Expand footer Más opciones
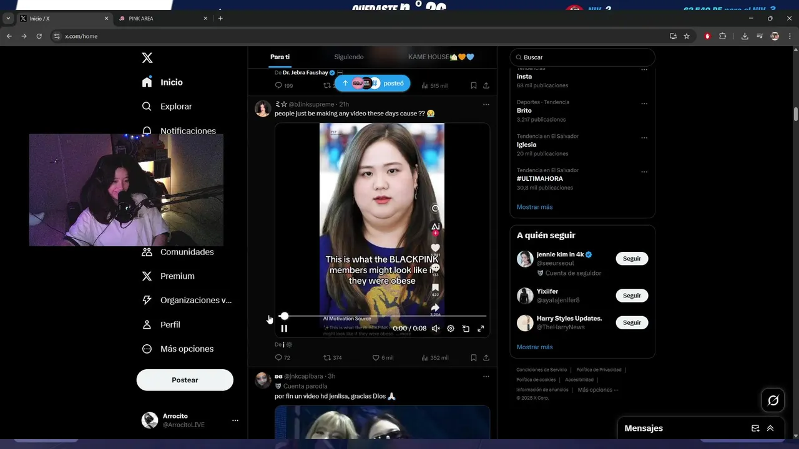Viewport: 799px width, 449px height. [597, 390]
